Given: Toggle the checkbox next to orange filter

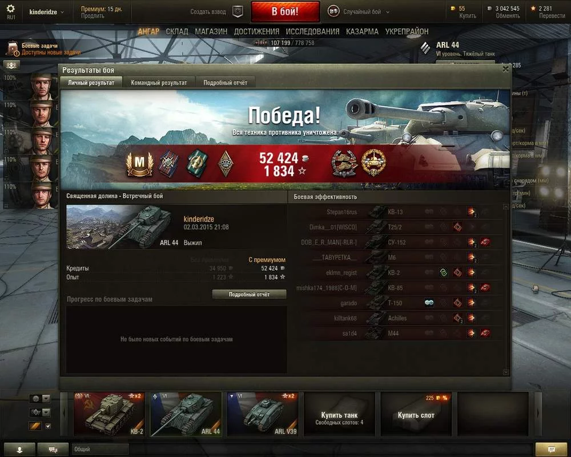Looking at the screenshot, I should point(48,426).
